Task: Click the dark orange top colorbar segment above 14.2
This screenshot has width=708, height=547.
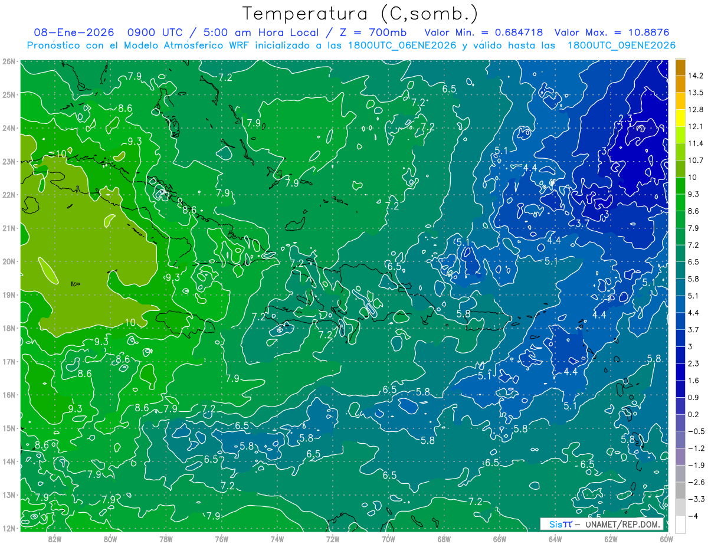Action: [x=680, y=67]
